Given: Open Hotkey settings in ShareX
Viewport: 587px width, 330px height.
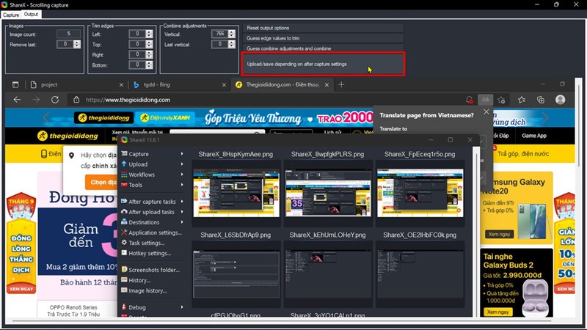Looking at the screenshot, I should (x=152, y=253).
